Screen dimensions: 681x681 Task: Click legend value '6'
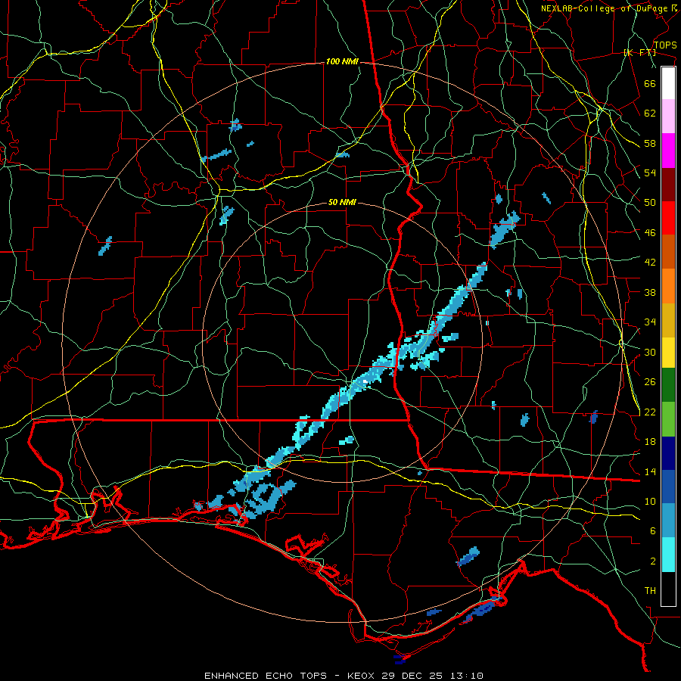(x=653, y=532)
